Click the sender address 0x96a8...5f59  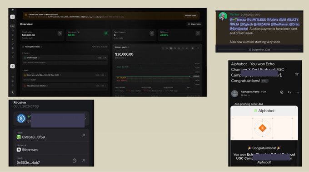[34, 137]
